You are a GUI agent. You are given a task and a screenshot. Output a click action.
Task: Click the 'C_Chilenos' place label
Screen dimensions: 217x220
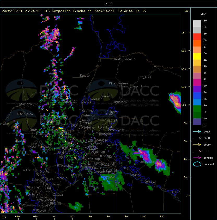coord(25,114)
